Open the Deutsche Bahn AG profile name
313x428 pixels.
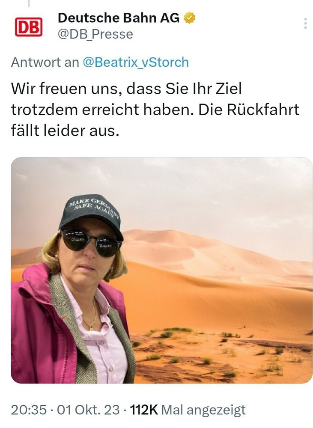(x=119, y=18)
